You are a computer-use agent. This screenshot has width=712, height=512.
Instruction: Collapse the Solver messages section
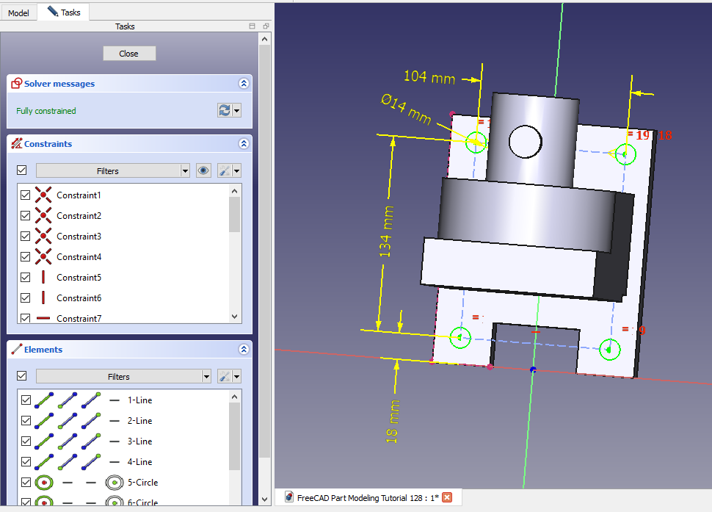244,84
